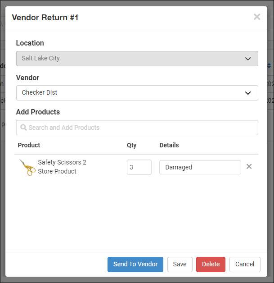Click the Details field containing Damaged

[200, 167]
